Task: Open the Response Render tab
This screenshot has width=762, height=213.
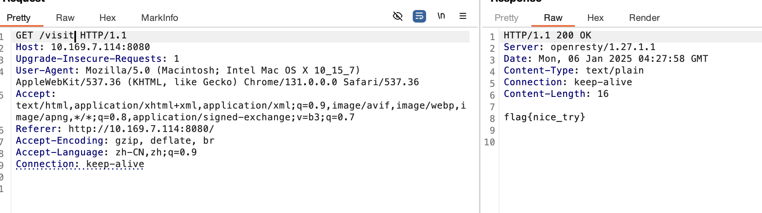Action: pyautogui.click(x=645, y=18)
